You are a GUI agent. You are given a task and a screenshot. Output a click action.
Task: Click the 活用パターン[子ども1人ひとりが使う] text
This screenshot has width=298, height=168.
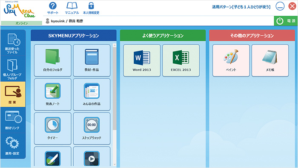pos(241,7)
